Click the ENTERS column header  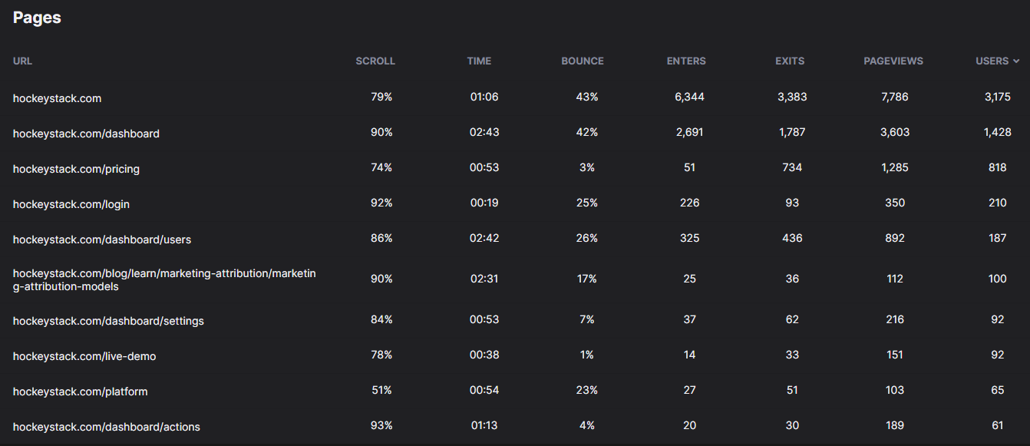point(686,61)
